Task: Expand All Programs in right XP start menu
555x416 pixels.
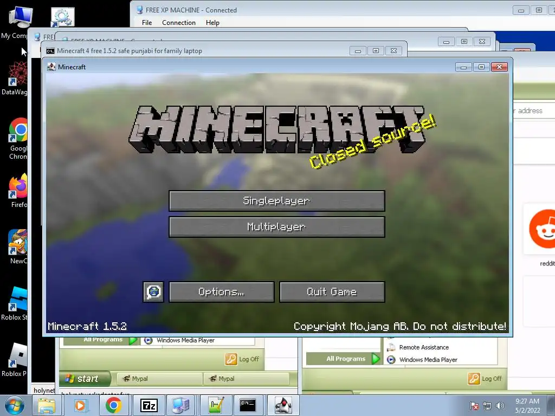Action: 343,359
